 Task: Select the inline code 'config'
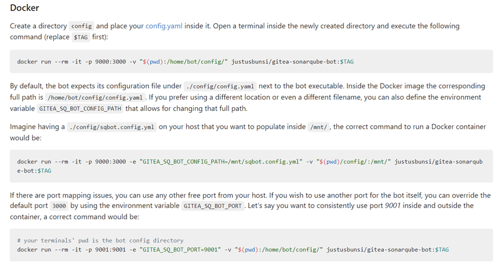click(82, 26)
